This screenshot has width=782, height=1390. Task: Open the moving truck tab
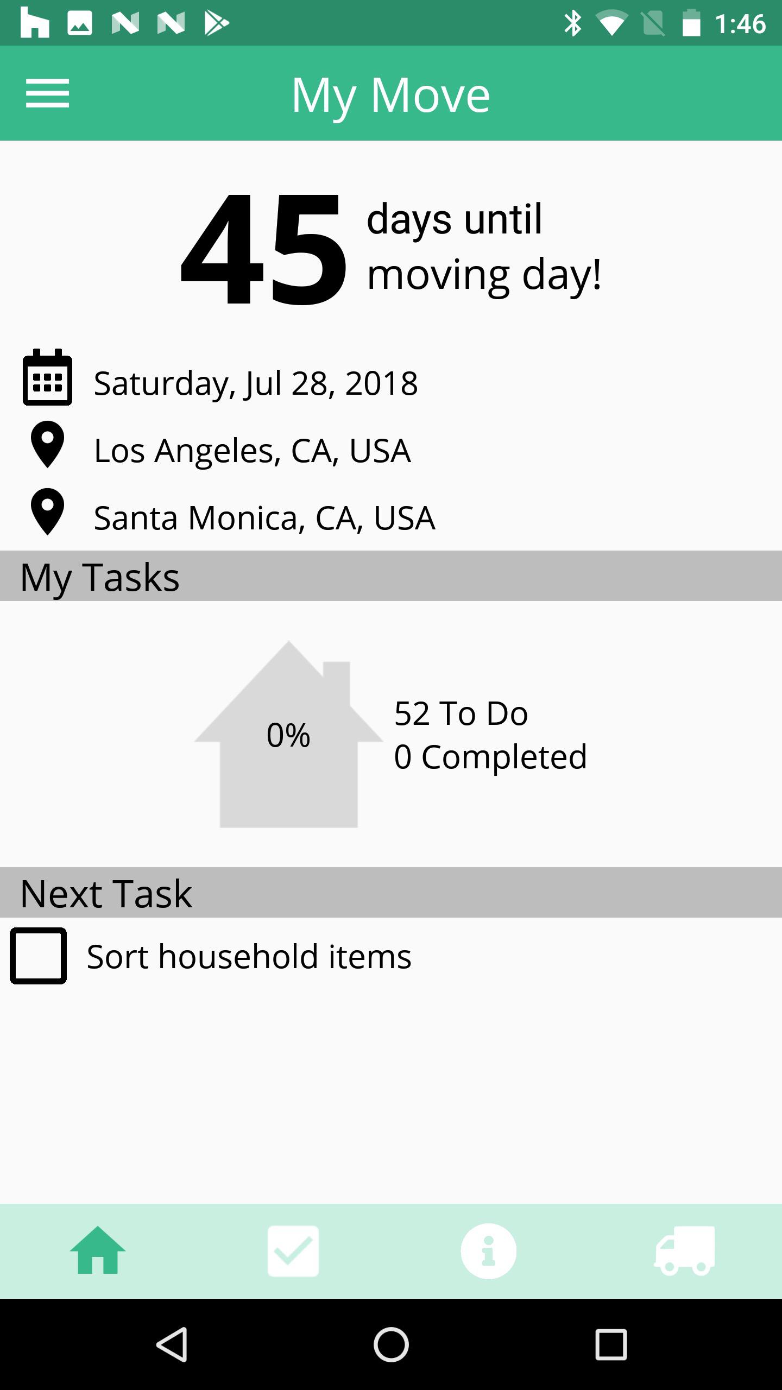click(684, 1251)
